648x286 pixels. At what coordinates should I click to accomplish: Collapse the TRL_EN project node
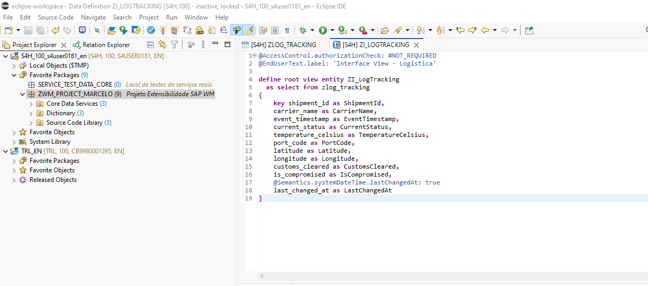[x=6, y=151]
